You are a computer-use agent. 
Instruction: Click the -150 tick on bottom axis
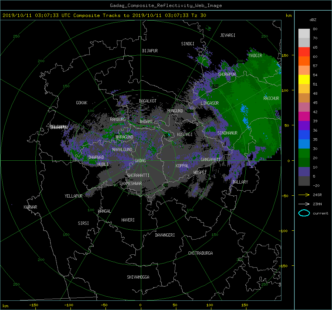(x=34, y=305)
